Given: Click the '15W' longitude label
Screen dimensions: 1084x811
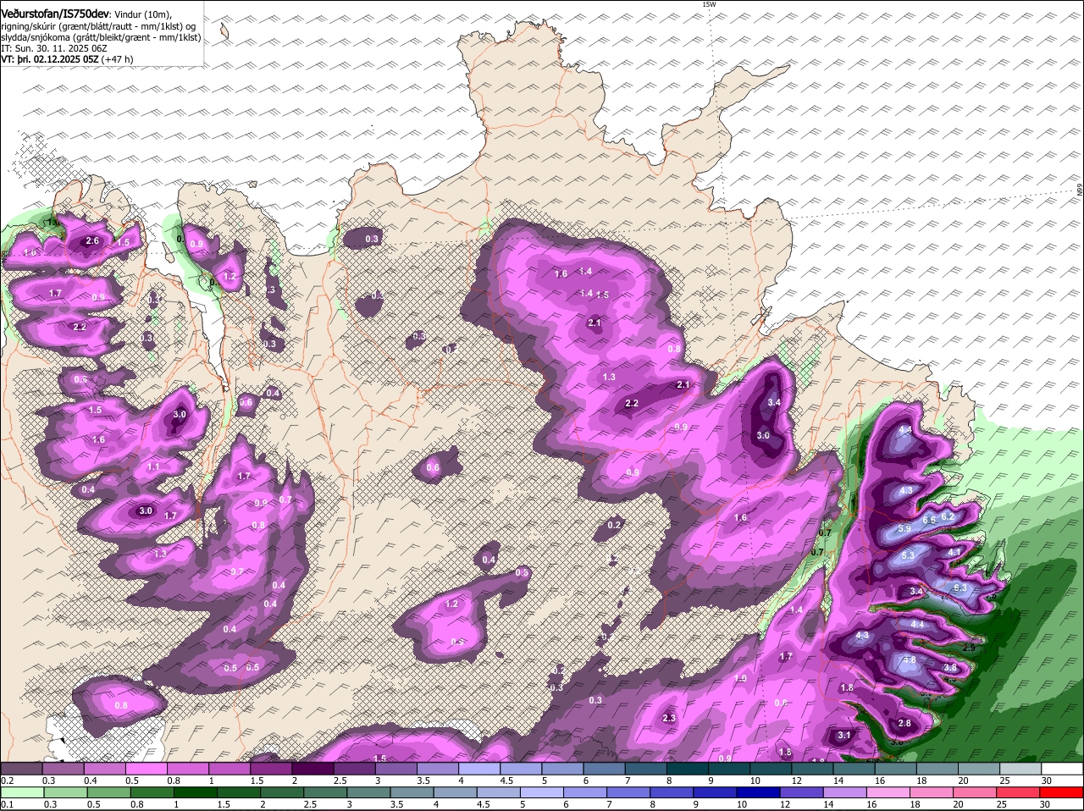Looking at the screenshot, I should pos(709,4).
